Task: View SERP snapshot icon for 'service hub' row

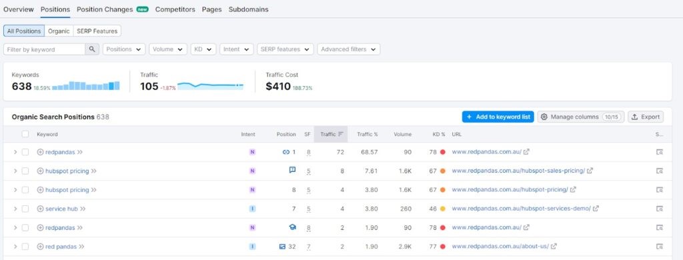Action: tap(660, 209)
